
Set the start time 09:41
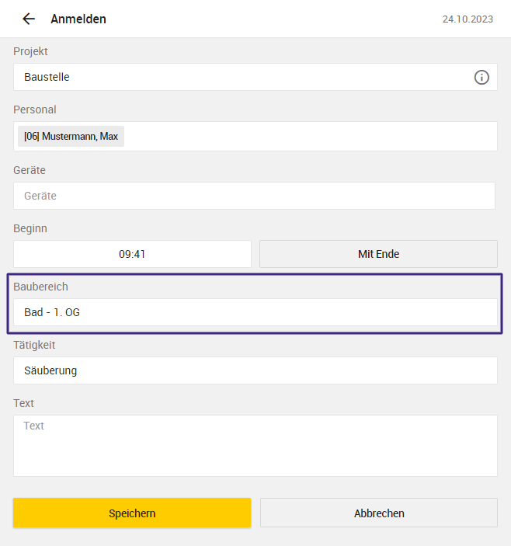(x=132, y=254)
